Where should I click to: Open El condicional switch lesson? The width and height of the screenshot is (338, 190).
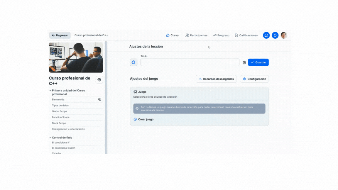click(x=64, y=148)
